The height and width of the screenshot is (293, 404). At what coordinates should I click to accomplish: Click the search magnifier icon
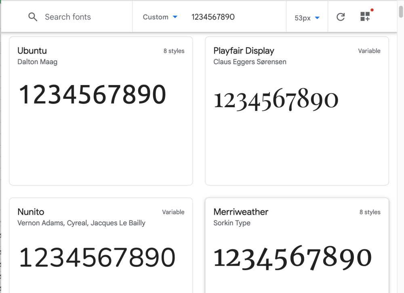coord(33,17)
